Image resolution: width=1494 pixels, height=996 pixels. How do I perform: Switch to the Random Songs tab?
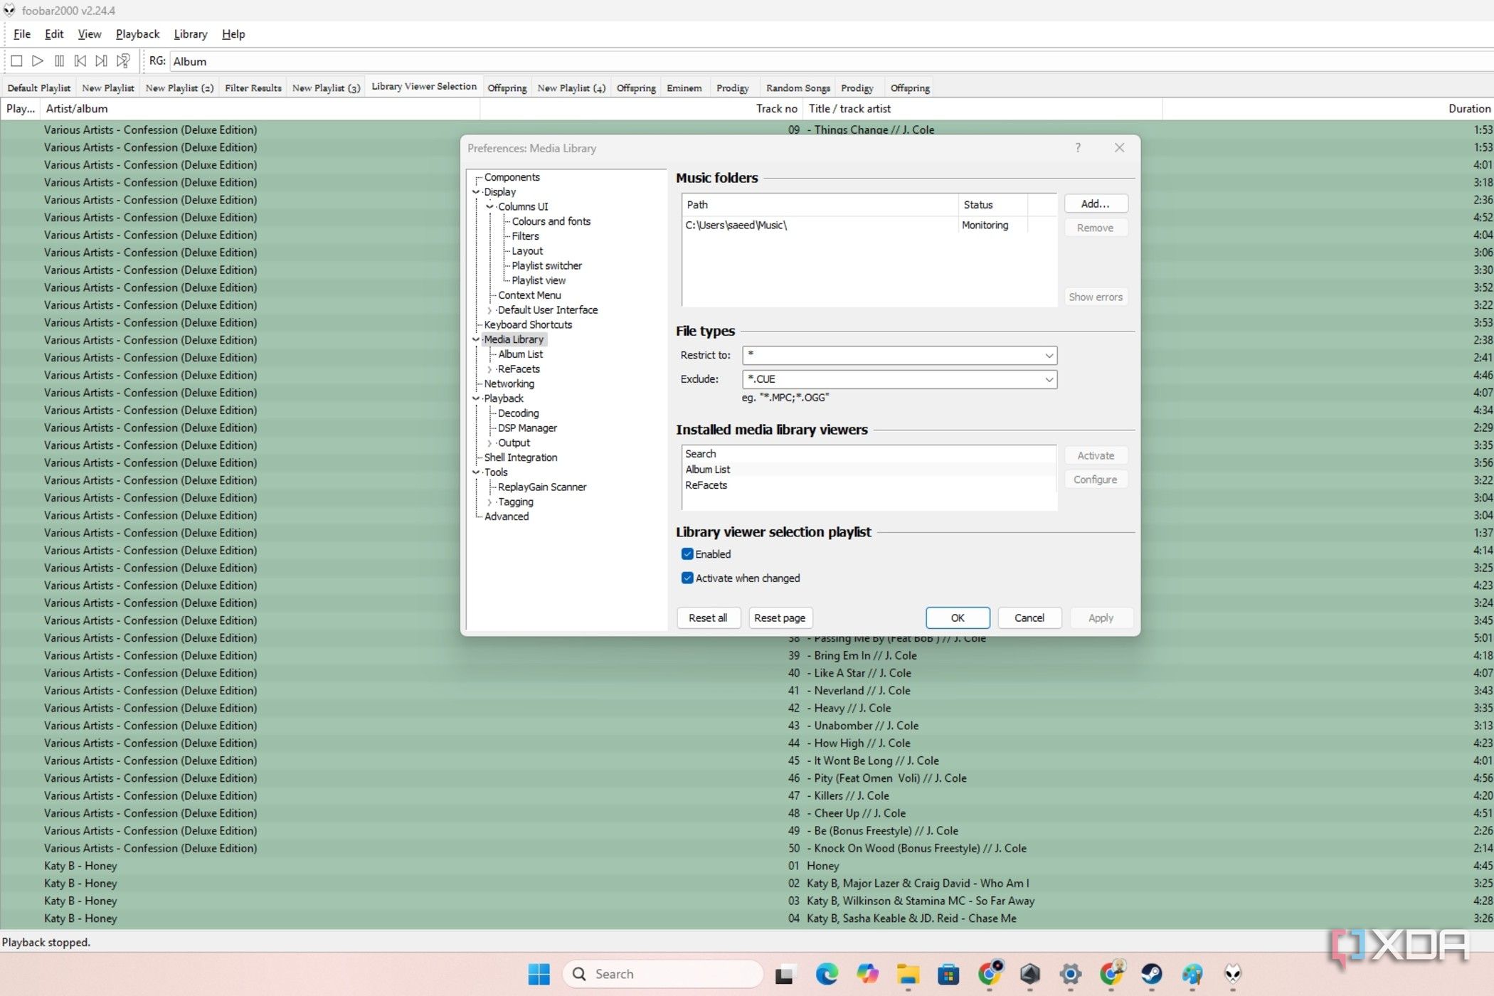tap(798, 88)
